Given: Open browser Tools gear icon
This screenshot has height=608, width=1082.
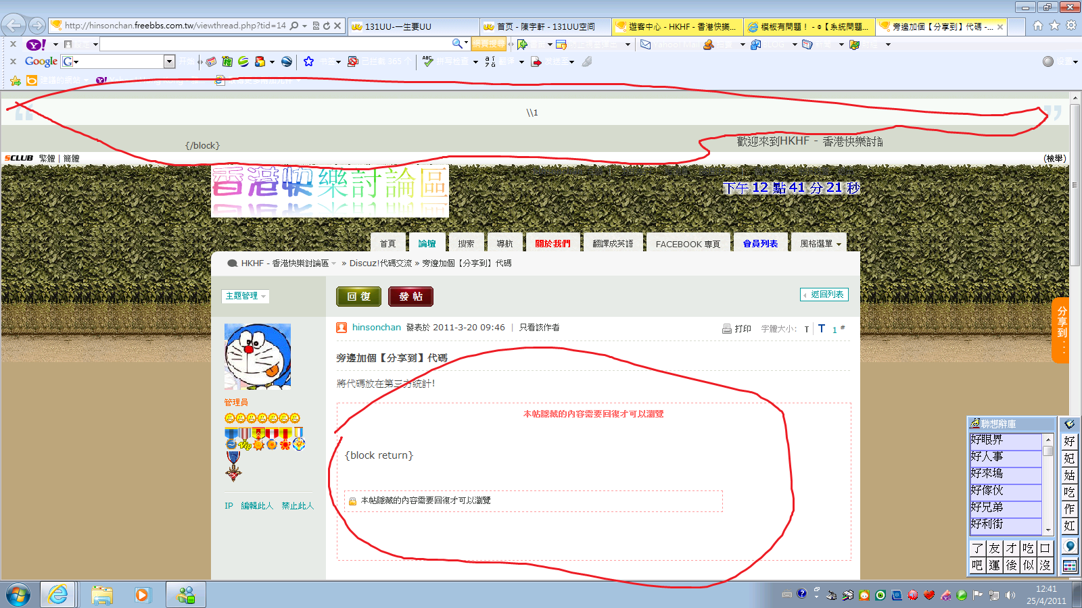Looking at the screenshot, I should click(x=1071, y=26).
